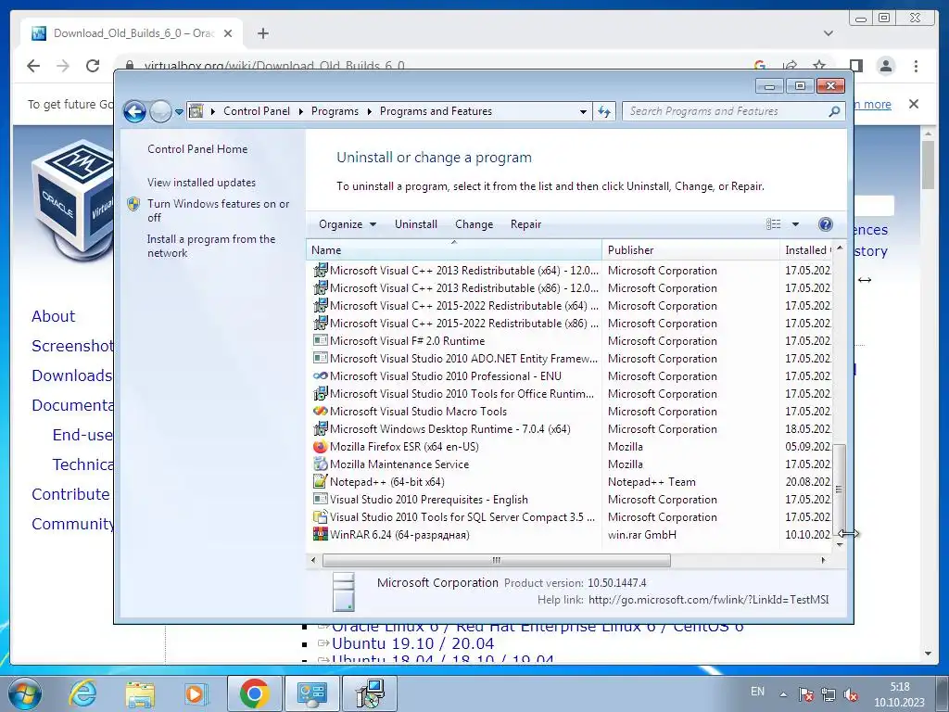Bookmark this page with the Chrome star icon
949x712 pixels.
819,64
